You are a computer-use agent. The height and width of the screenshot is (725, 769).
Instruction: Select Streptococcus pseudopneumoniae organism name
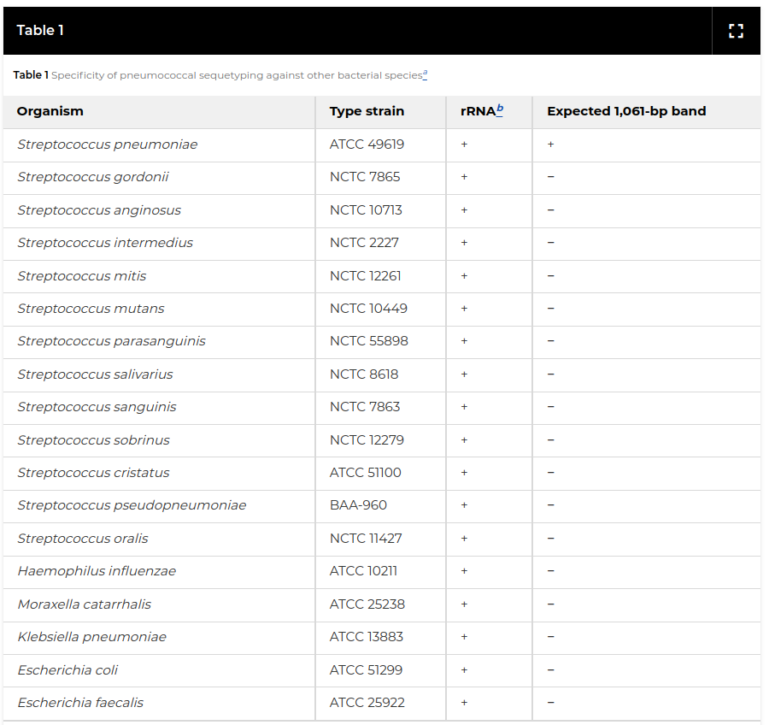132,505
